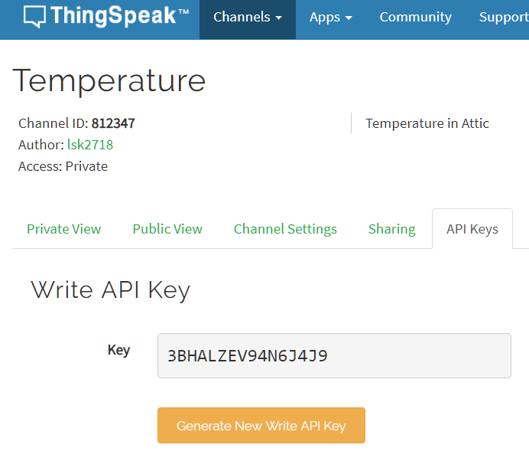Click the ThingSpeak speech bubble logo icon

pos(34,16)
